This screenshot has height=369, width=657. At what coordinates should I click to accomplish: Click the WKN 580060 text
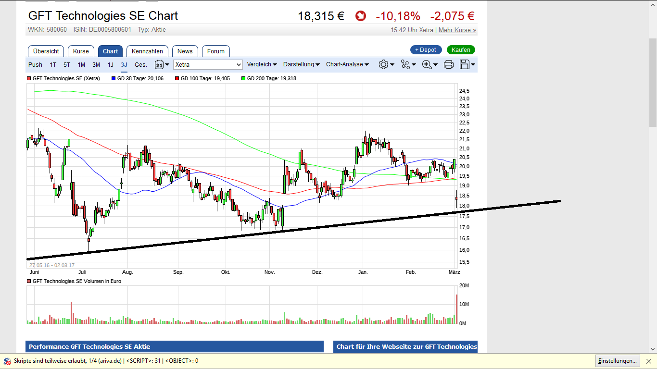tap(47, 30)
